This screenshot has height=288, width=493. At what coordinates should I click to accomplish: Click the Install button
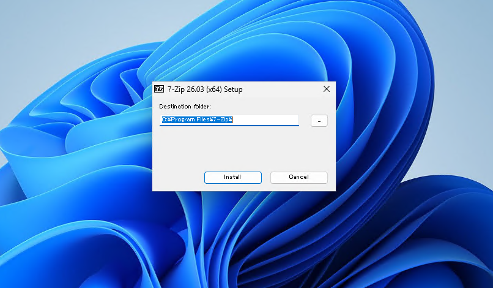(x=232, y=178)
